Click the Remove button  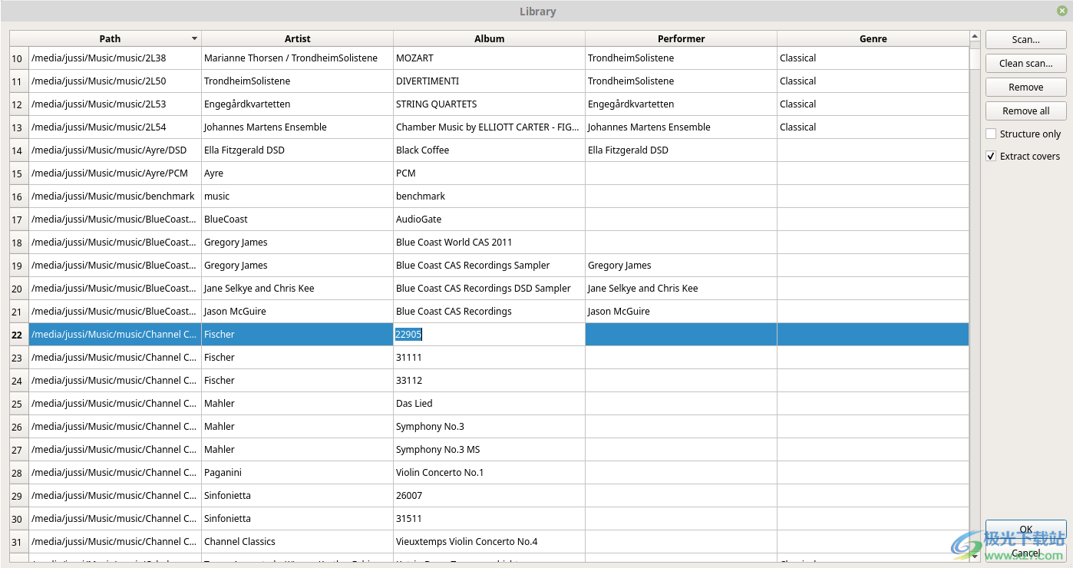[1025, 88]
